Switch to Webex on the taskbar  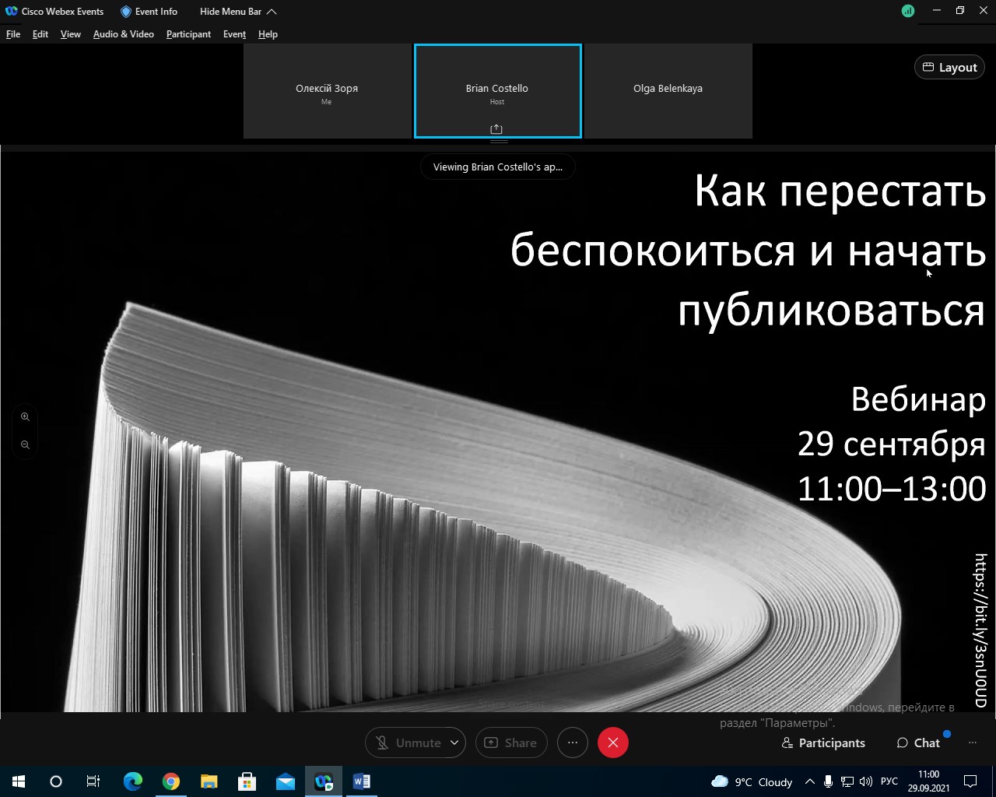[324, 781]
